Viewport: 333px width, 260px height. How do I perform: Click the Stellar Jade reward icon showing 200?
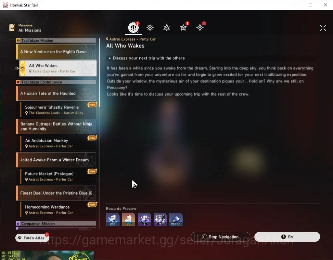tap(113, 220)
